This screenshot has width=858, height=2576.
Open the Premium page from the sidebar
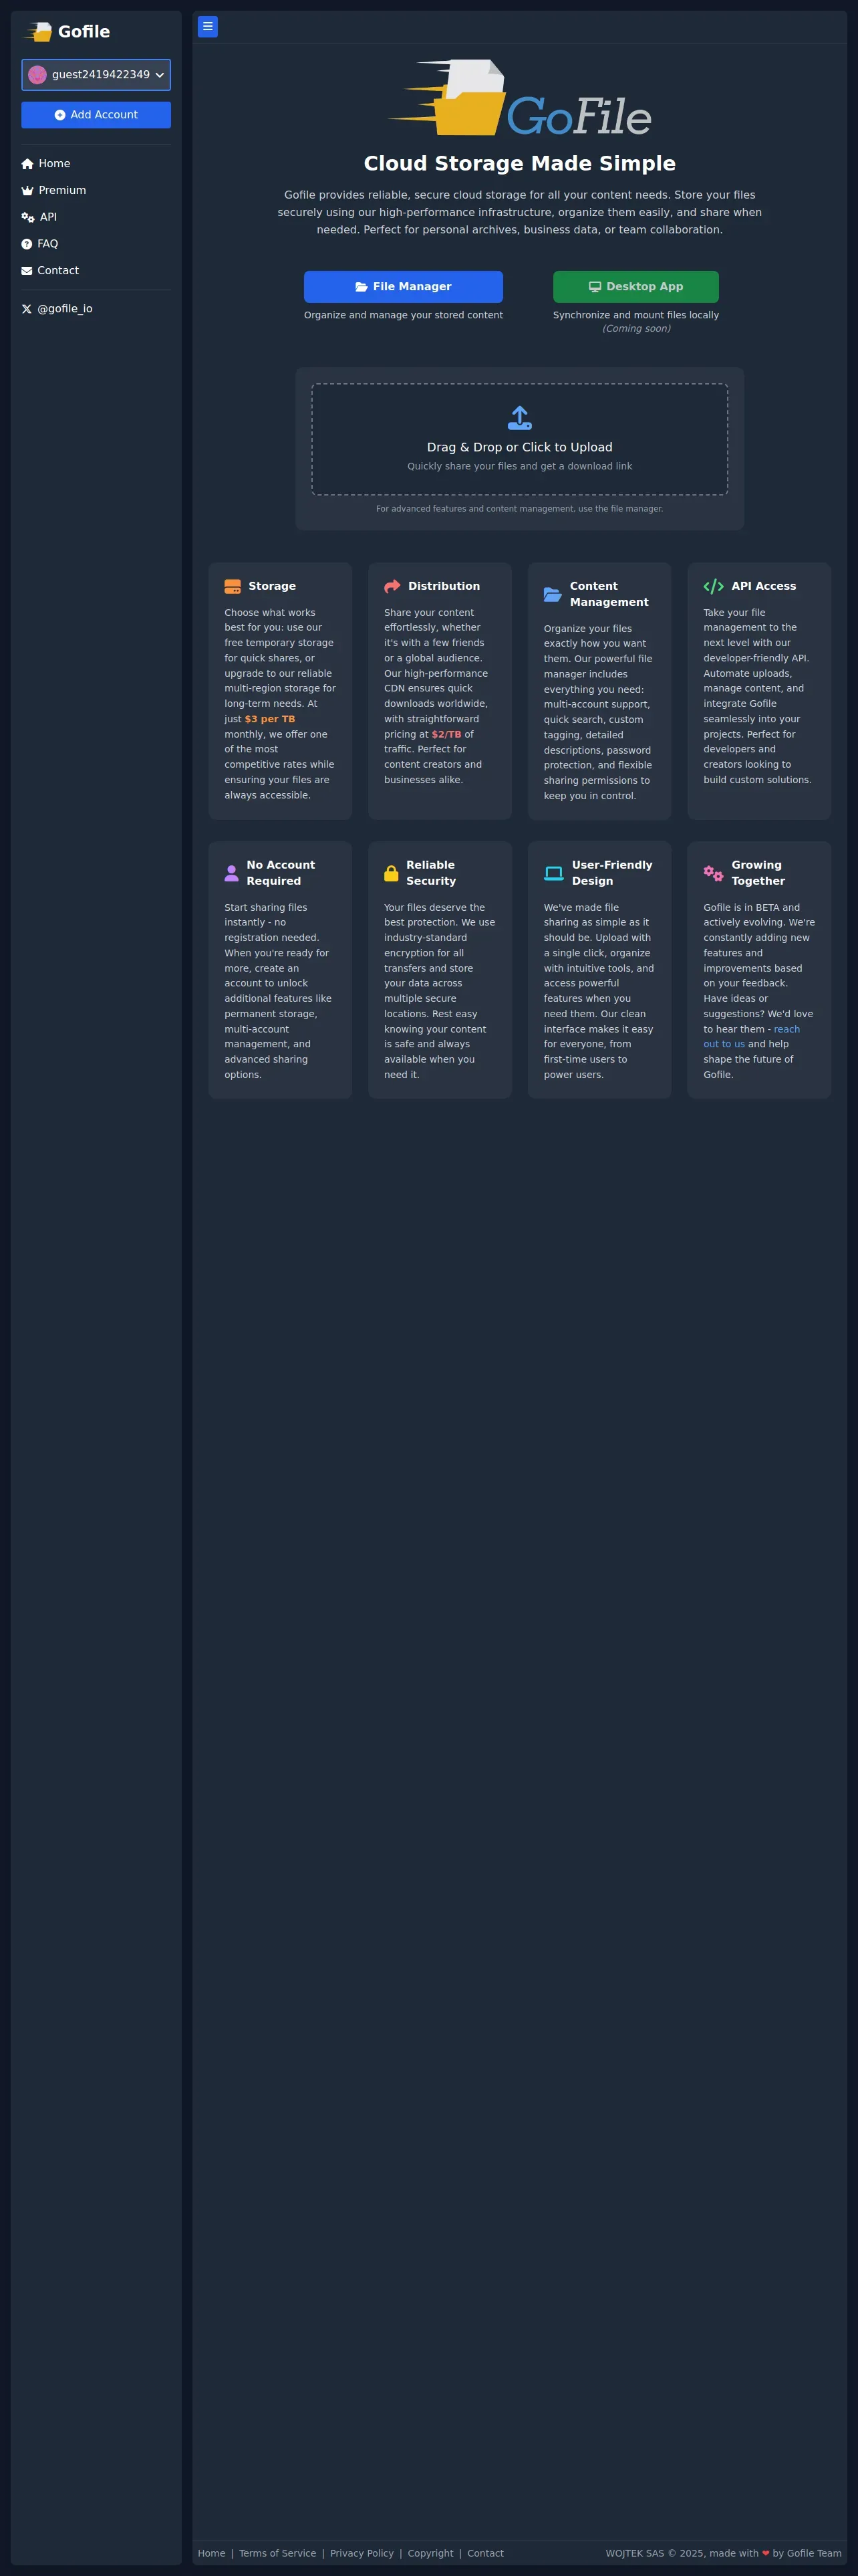pos(54,190)
